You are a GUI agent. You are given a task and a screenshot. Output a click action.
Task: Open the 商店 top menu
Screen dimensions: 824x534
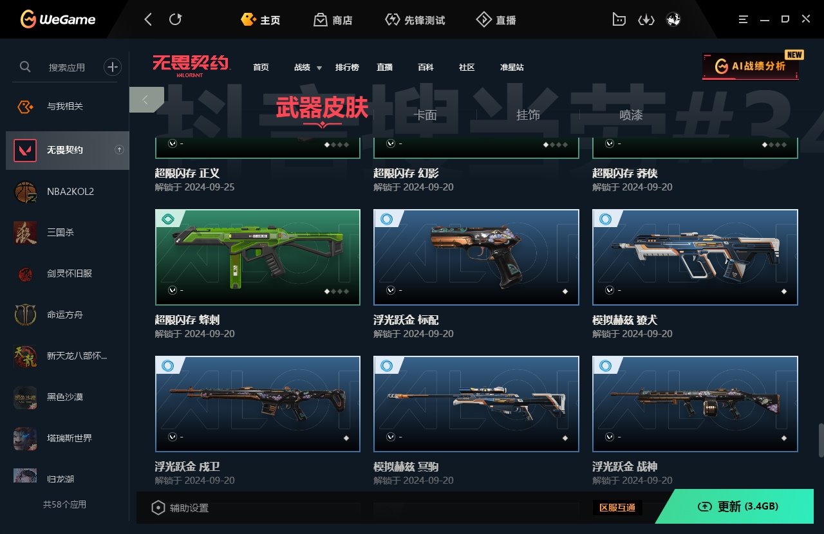[x=333, y=20]
